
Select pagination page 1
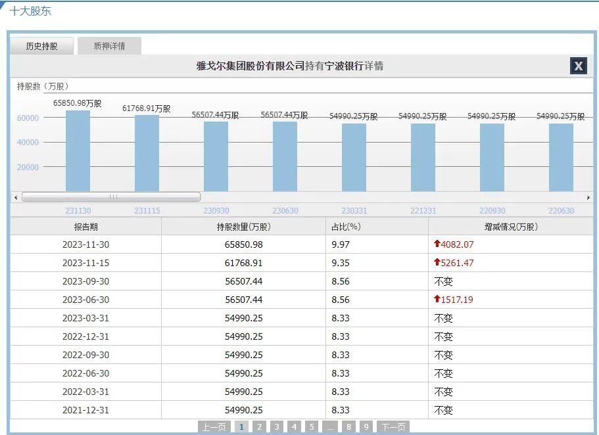pos(241,426)
